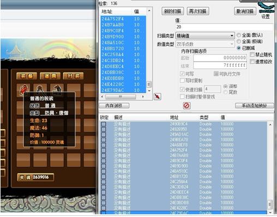This screenshot has height=217, width=277.
Task: Enable 速度修改 checkbox
Action: [x=252, y=62]
